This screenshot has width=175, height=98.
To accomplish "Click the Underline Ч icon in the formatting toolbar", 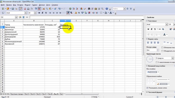I will tap(46, 13).
